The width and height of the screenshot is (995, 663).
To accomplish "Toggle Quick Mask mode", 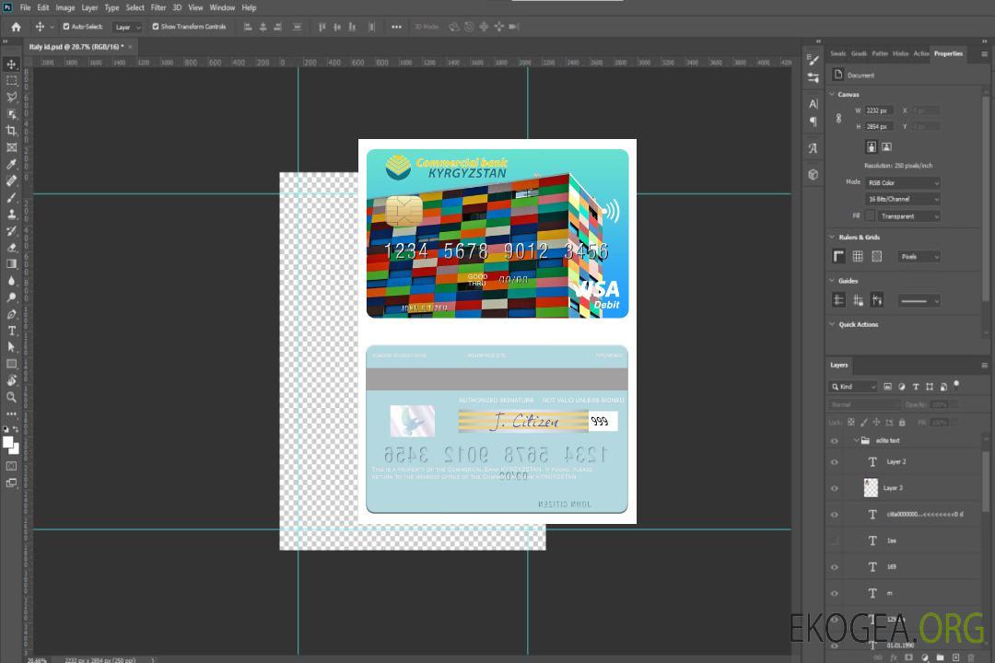I will click(11, 466).
